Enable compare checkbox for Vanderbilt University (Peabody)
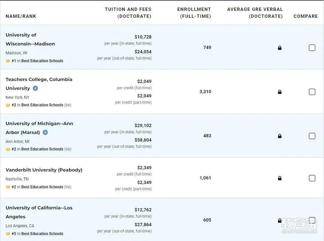The width and height of the screenshot is (324, 241). [312, 178]
